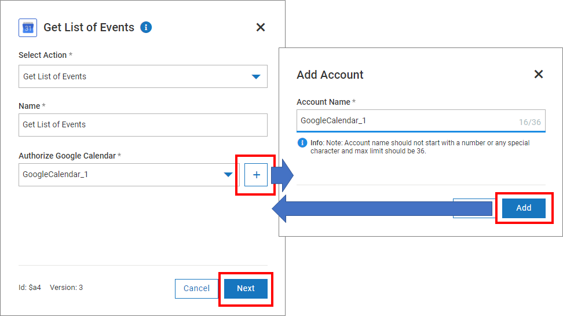Screen dimensions: 563x316
Task: Open the Select Action dropdown arrow
Action: coord(255,76)
